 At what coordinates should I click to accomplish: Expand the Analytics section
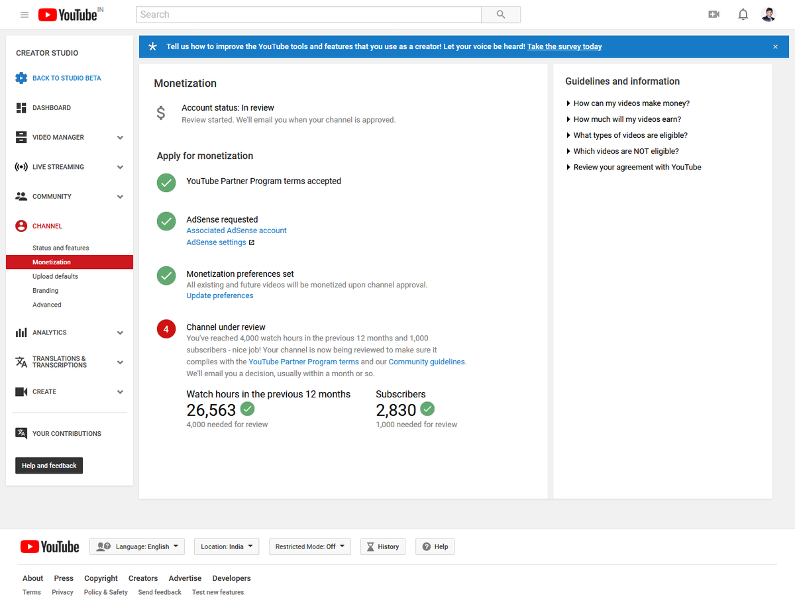(120, 333)
